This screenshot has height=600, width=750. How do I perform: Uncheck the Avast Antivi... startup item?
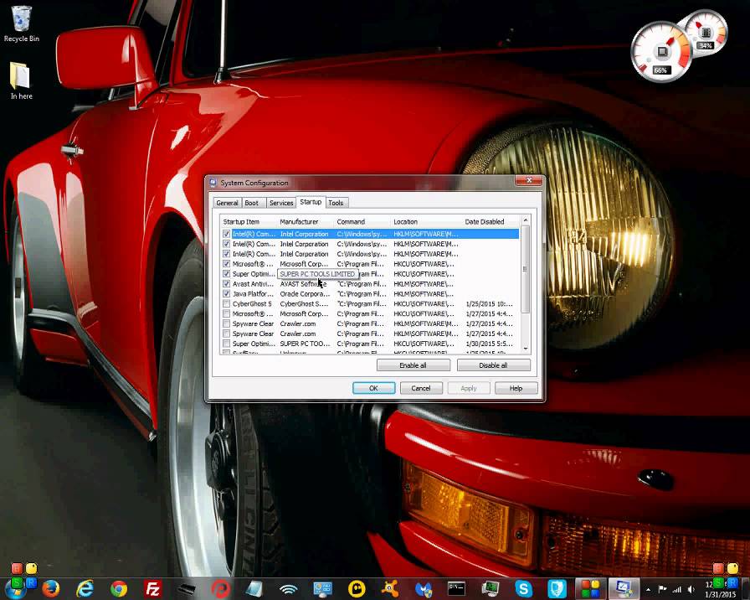(226, 283)
